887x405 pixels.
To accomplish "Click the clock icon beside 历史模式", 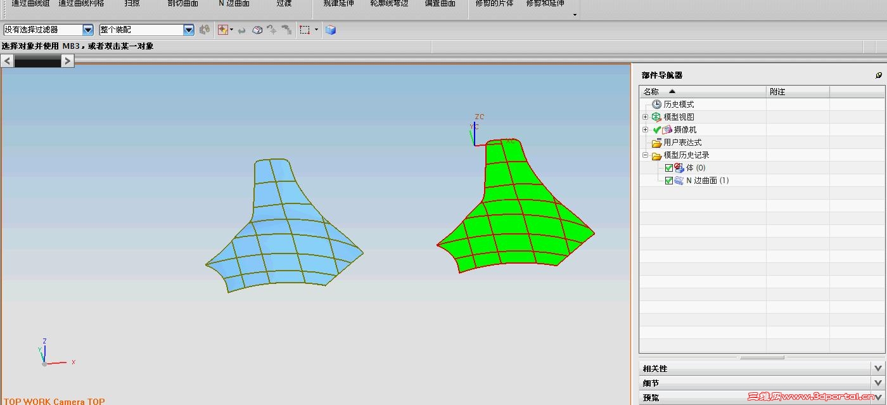I will (656, 104).
